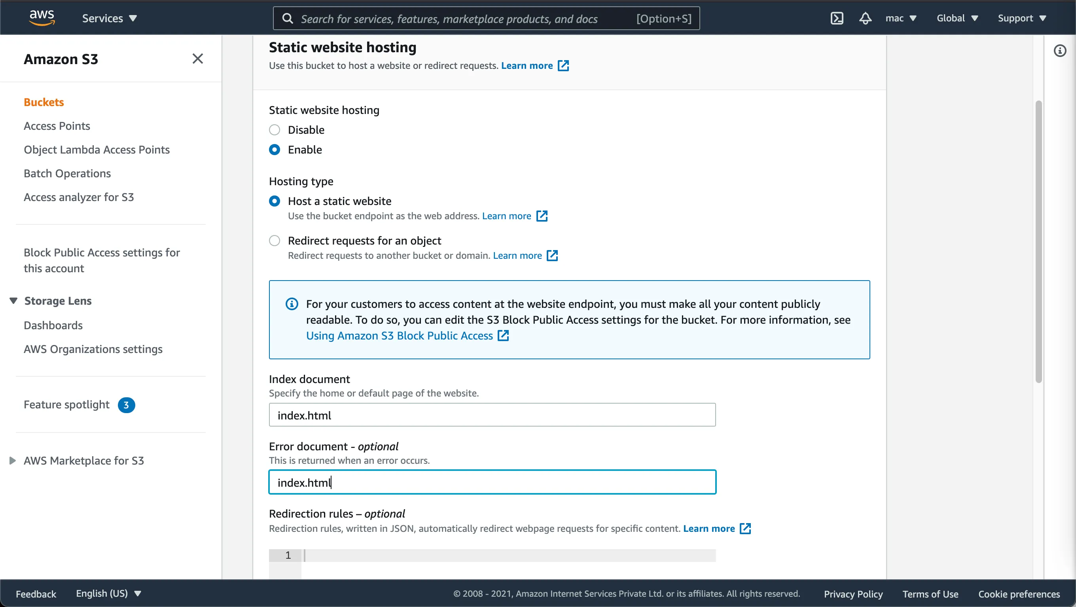
Task: Click the Error document input field
Action: [492, 482]
